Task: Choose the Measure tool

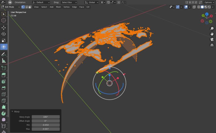Action: pyautogui.click(x=4, y=61)
